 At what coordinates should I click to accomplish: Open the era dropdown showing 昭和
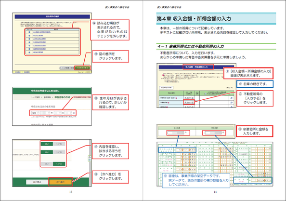35,113
